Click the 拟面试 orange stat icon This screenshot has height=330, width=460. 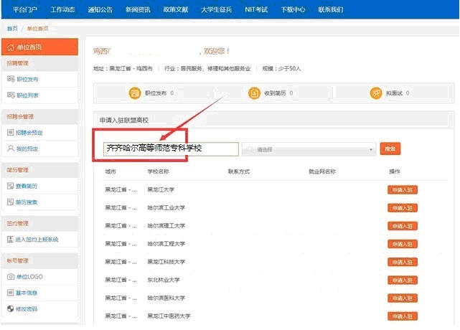click(375, 93)
